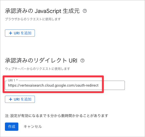
Task: Open help icon beside 承認済みのリダイレクト URI
Action: click(82, 60)
